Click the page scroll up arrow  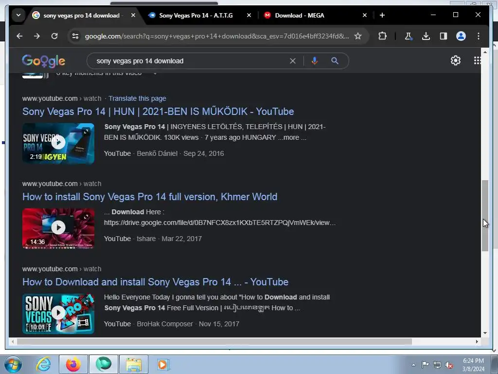[x=485, y=52]
